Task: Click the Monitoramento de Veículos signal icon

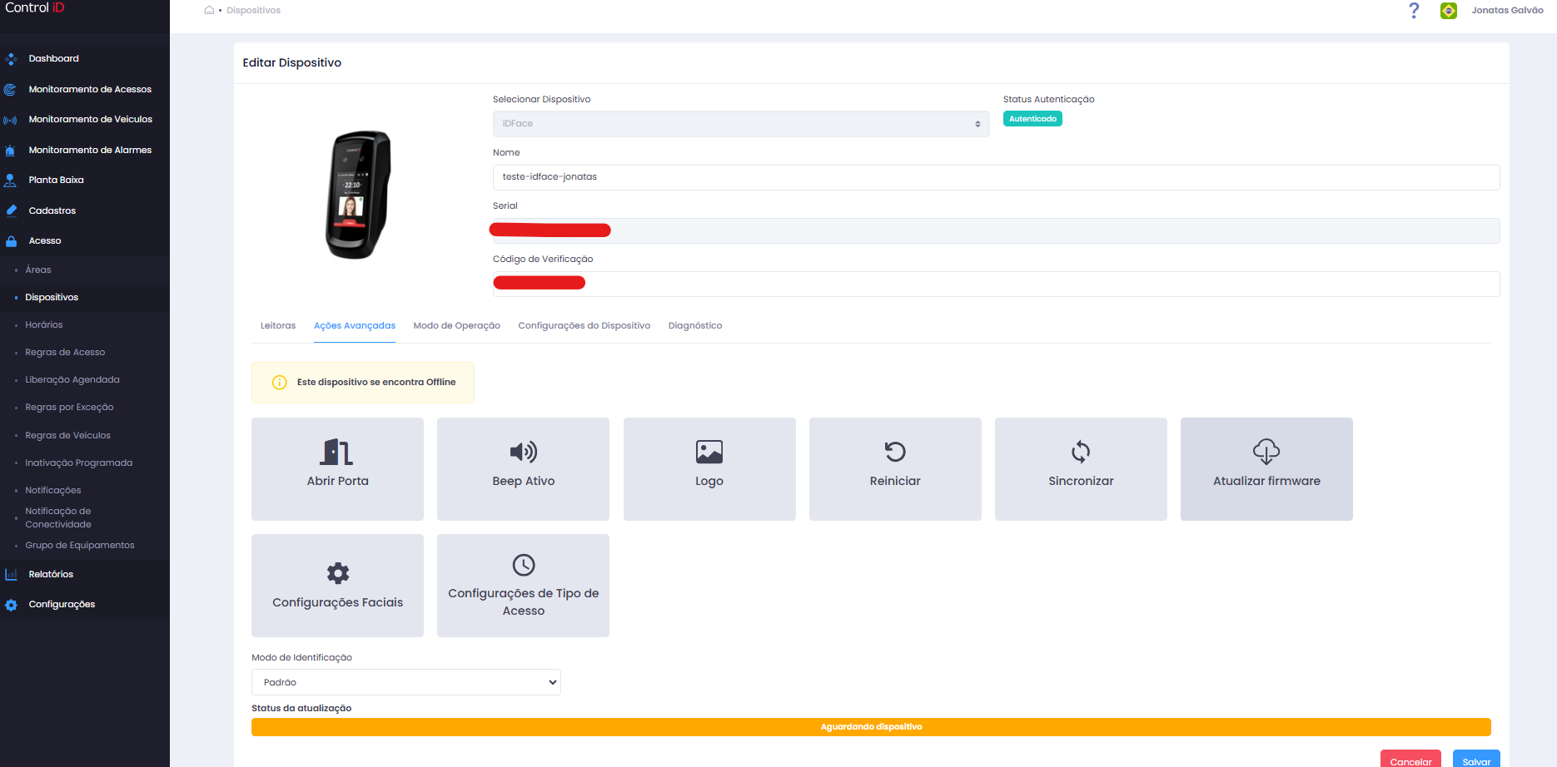Action: tap(11, 120)
